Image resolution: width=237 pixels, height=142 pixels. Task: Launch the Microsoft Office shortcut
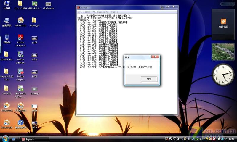(20, 92)
